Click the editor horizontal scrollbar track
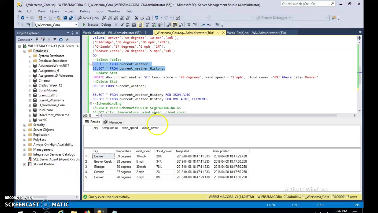 click(227, 115)
